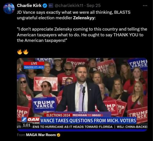Click the red LIVE badge in the video
The height and width of the screenshot is (141, 153).
(x=34, y=63)
